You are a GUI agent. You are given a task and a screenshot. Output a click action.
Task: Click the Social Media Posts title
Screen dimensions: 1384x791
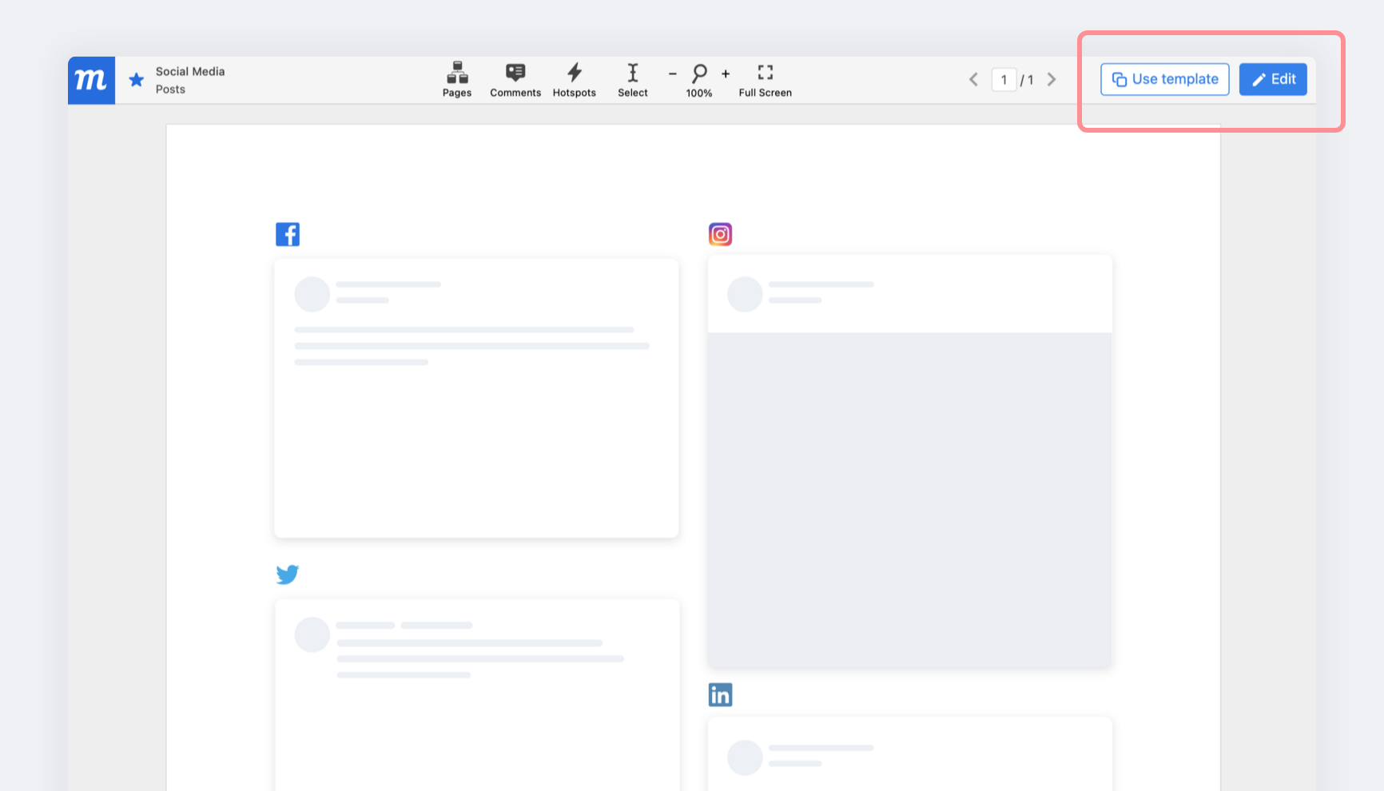click(x=189, y=80)
